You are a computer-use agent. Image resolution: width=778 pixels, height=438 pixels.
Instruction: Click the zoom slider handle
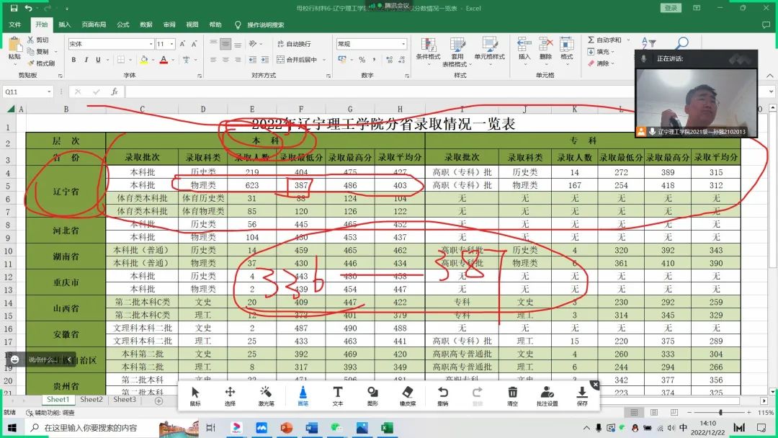[x=720, y=412]
